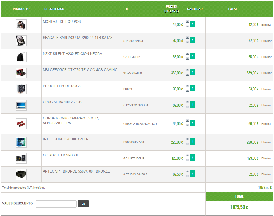Click Eliminar for Corsair Vengeance LPX
The height and width of the screenshot is (216, 274).
pos(266,124)
